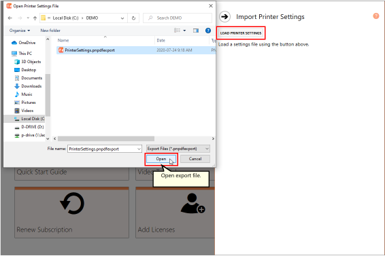Click the Add Licenses person icon
This screenshot has height=256, width=385.
(x=193, y=203)
